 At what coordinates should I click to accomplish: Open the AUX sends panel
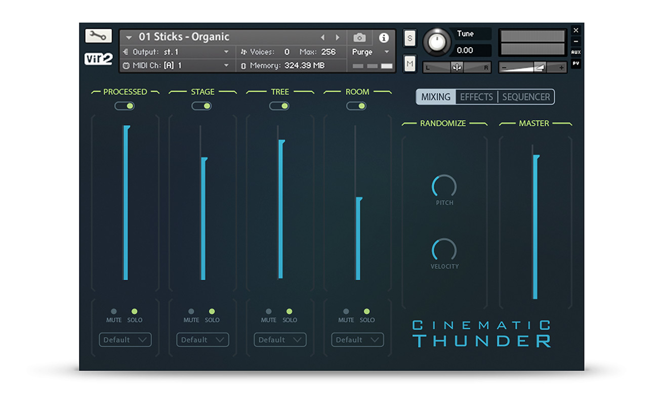click(576, 52)
